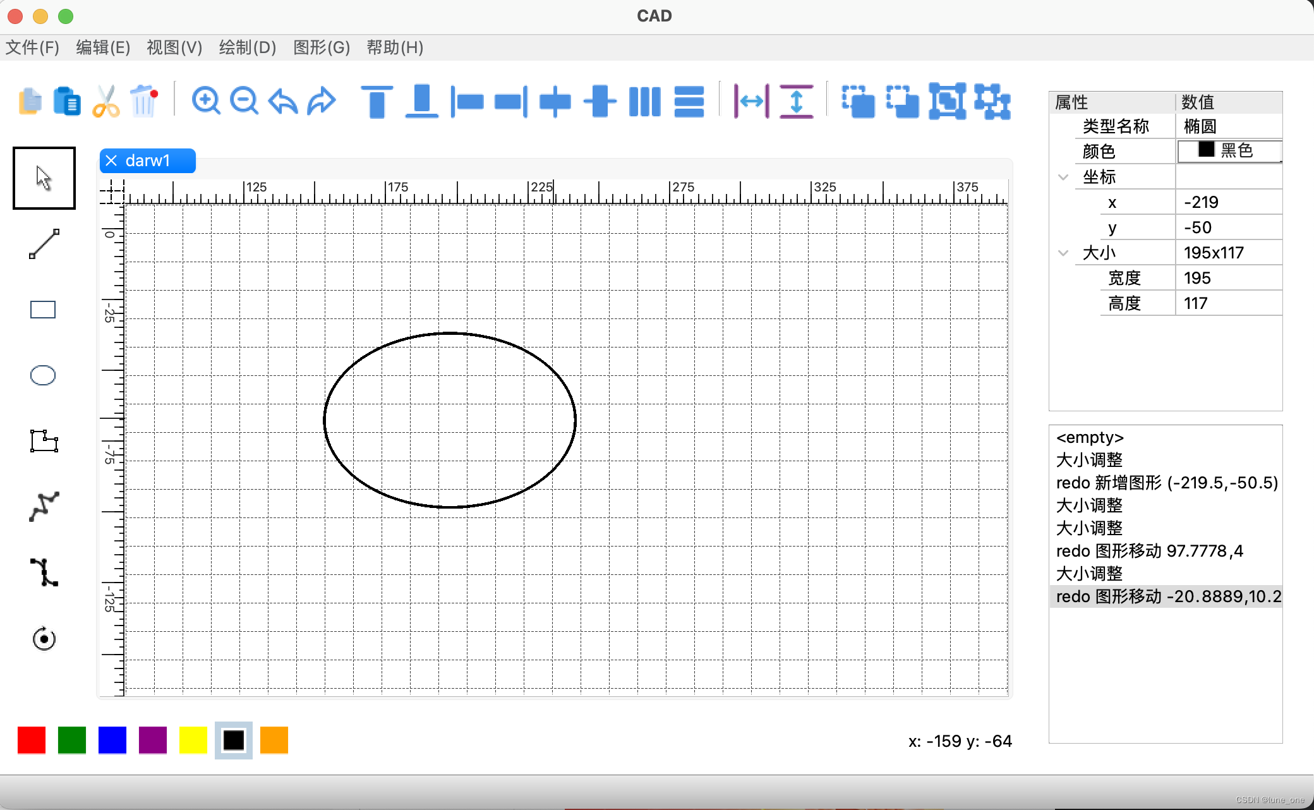Image resolution: width=1314 pixels, height=810 pixels.
Task: Open the 黑色 color selector field
Action: tap(1228, 150)
